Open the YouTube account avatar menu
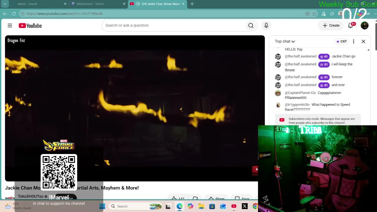The width and height of the screenshot is (377, 212). (x=365, y=26)
